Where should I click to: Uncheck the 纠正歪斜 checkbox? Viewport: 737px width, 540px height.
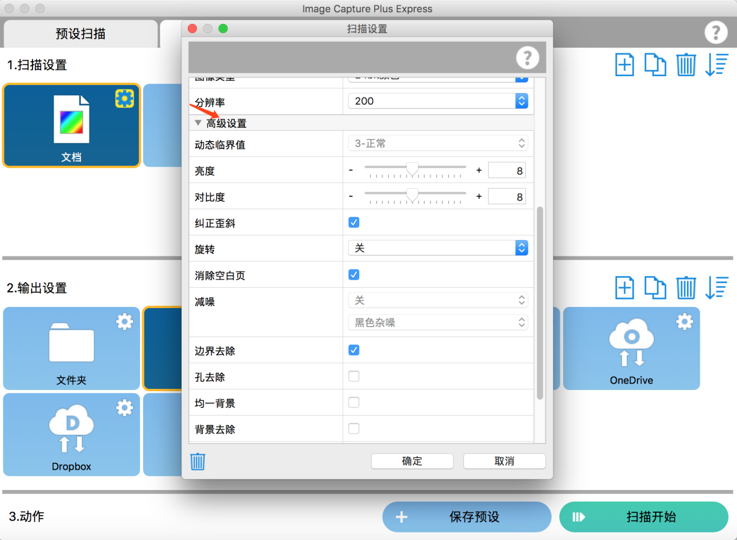tap(353, 222)
